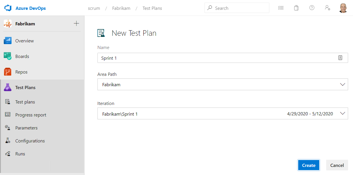Click the Overview icon in sidebar
353x175 pixels.
pyautogui.click(x=7, y=41)
